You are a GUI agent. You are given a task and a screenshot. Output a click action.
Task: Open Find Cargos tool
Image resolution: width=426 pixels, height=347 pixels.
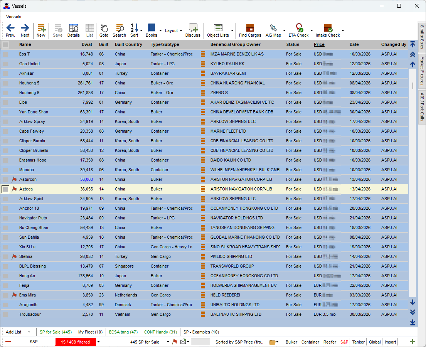point(250,30)
